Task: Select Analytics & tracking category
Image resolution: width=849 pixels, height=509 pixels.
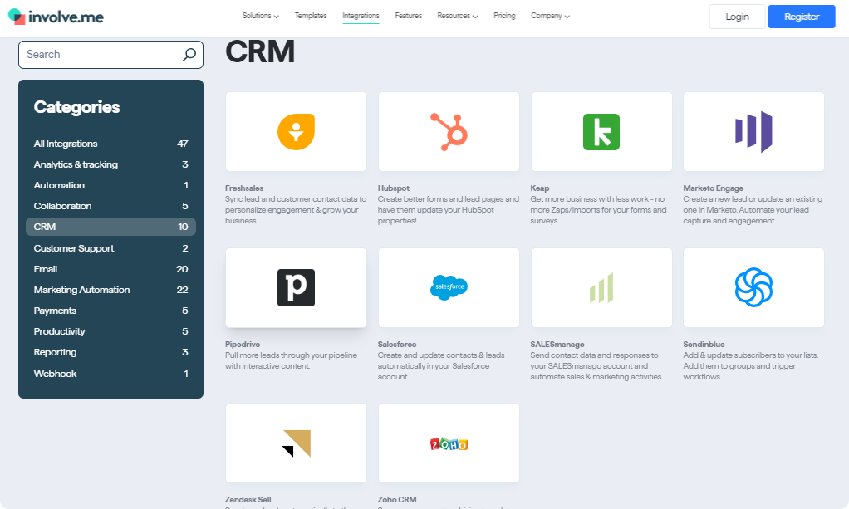Action: click(x=110, y=164)
